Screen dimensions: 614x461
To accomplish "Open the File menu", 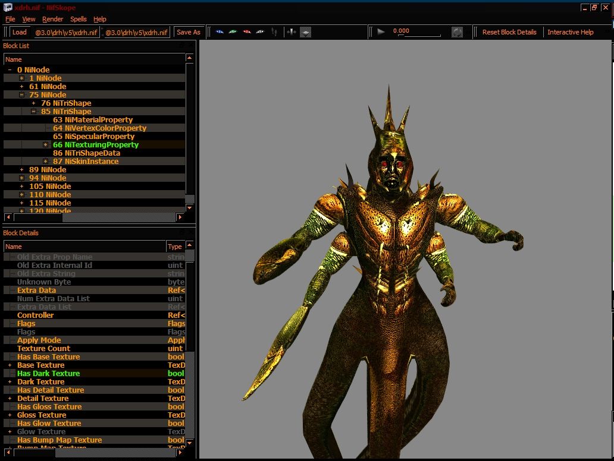I will click(10, 19).
